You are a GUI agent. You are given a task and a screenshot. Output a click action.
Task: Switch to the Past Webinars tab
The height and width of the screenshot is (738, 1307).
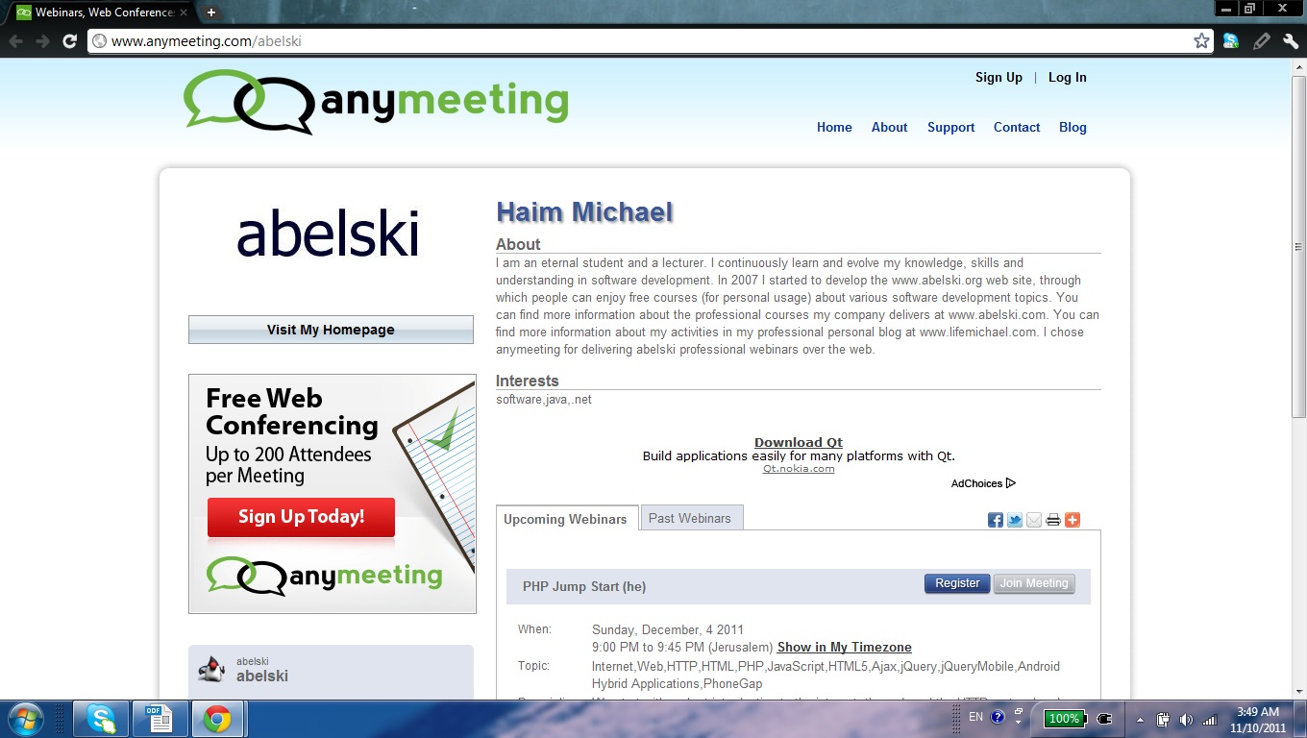pyautogui.click(x=690, y=518)
